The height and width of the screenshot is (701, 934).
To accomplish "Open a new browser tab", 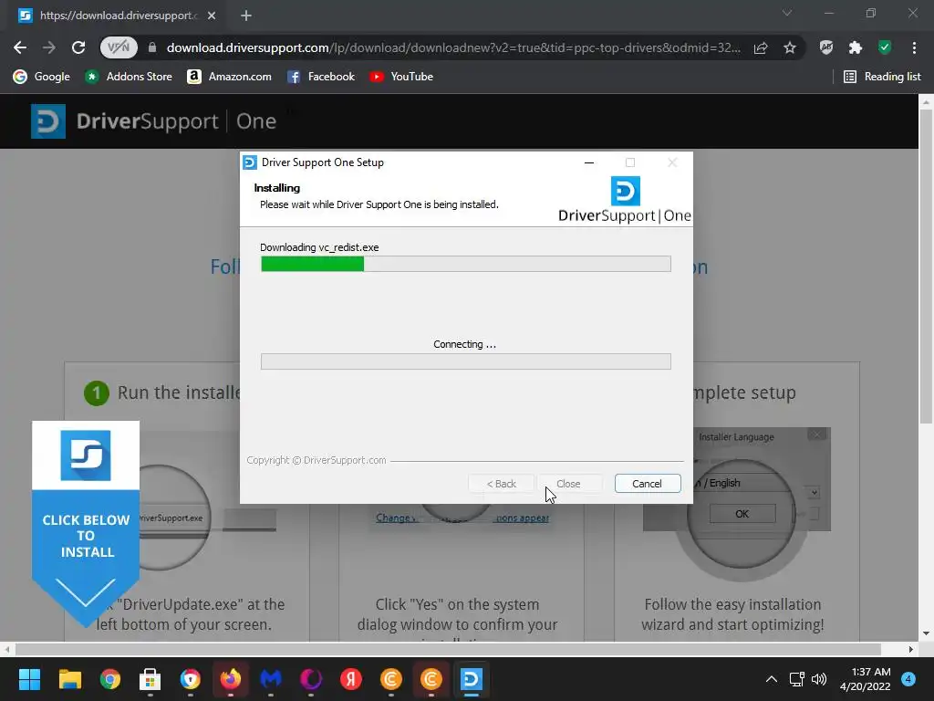I will [x=246, y=16].
